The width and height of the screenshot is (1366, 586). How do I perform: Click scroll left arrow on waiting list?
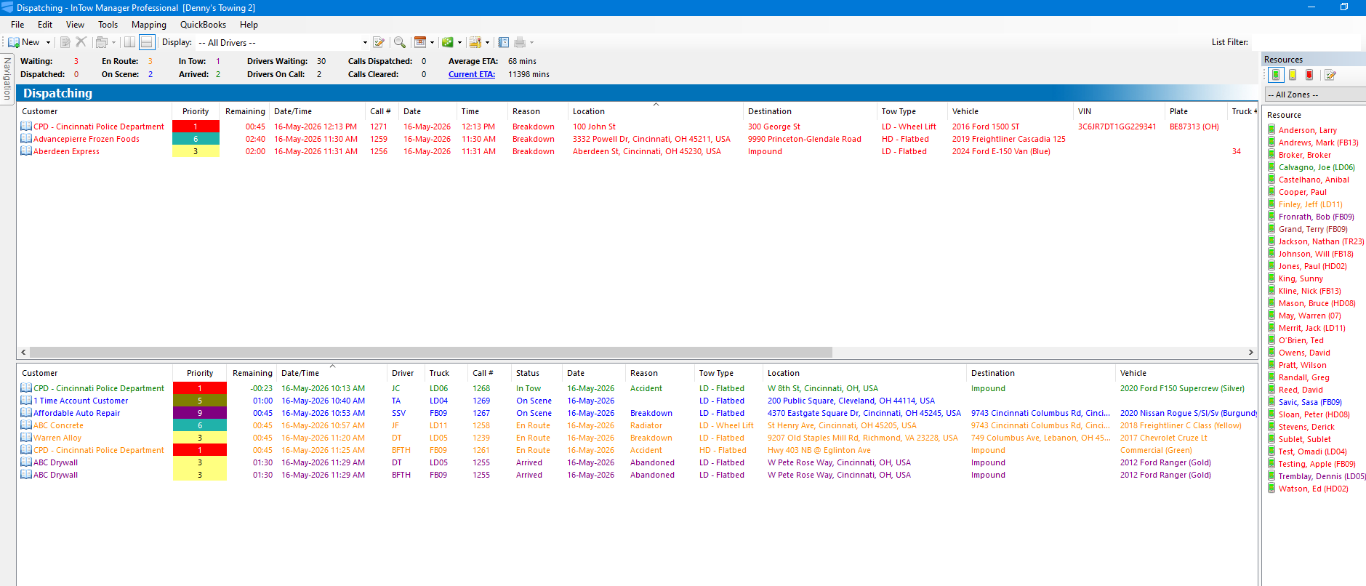pyautogui.click(x=23, y=352)
